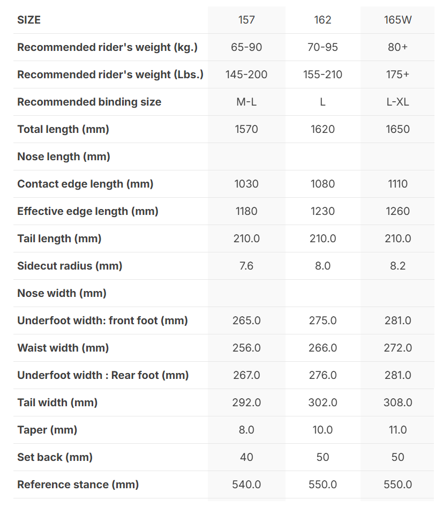Click the Nose width (mm) row label

click(x=62, y=293)
